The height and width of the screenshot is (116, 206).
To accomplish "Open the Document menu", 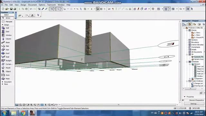I will point(32,5).
